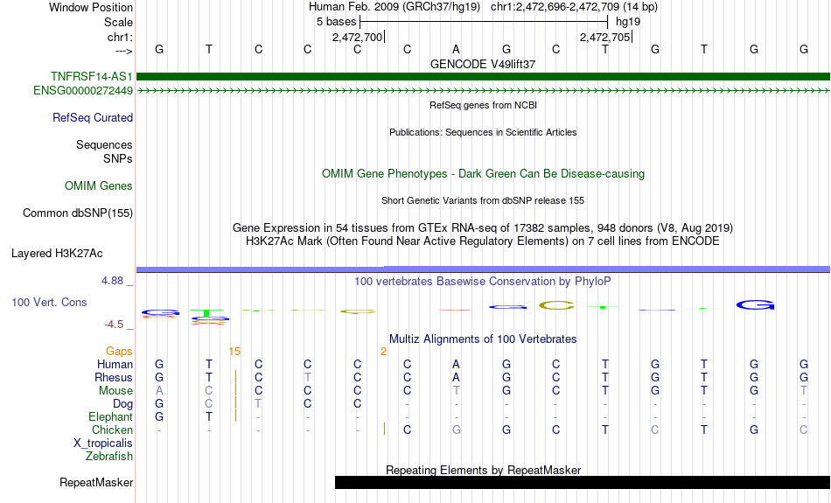The width and height of the screenshot is (831, 503).
Task: Click the Scale row label
Action: click(119, 22)
